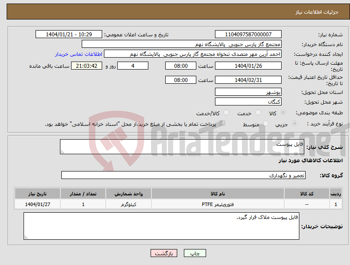Click the واحد شمارش column header
350x265 pixels.
128,194
